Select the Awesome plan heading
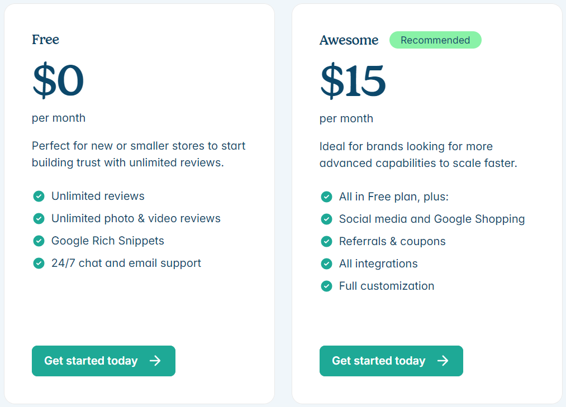 coord(349,40)
